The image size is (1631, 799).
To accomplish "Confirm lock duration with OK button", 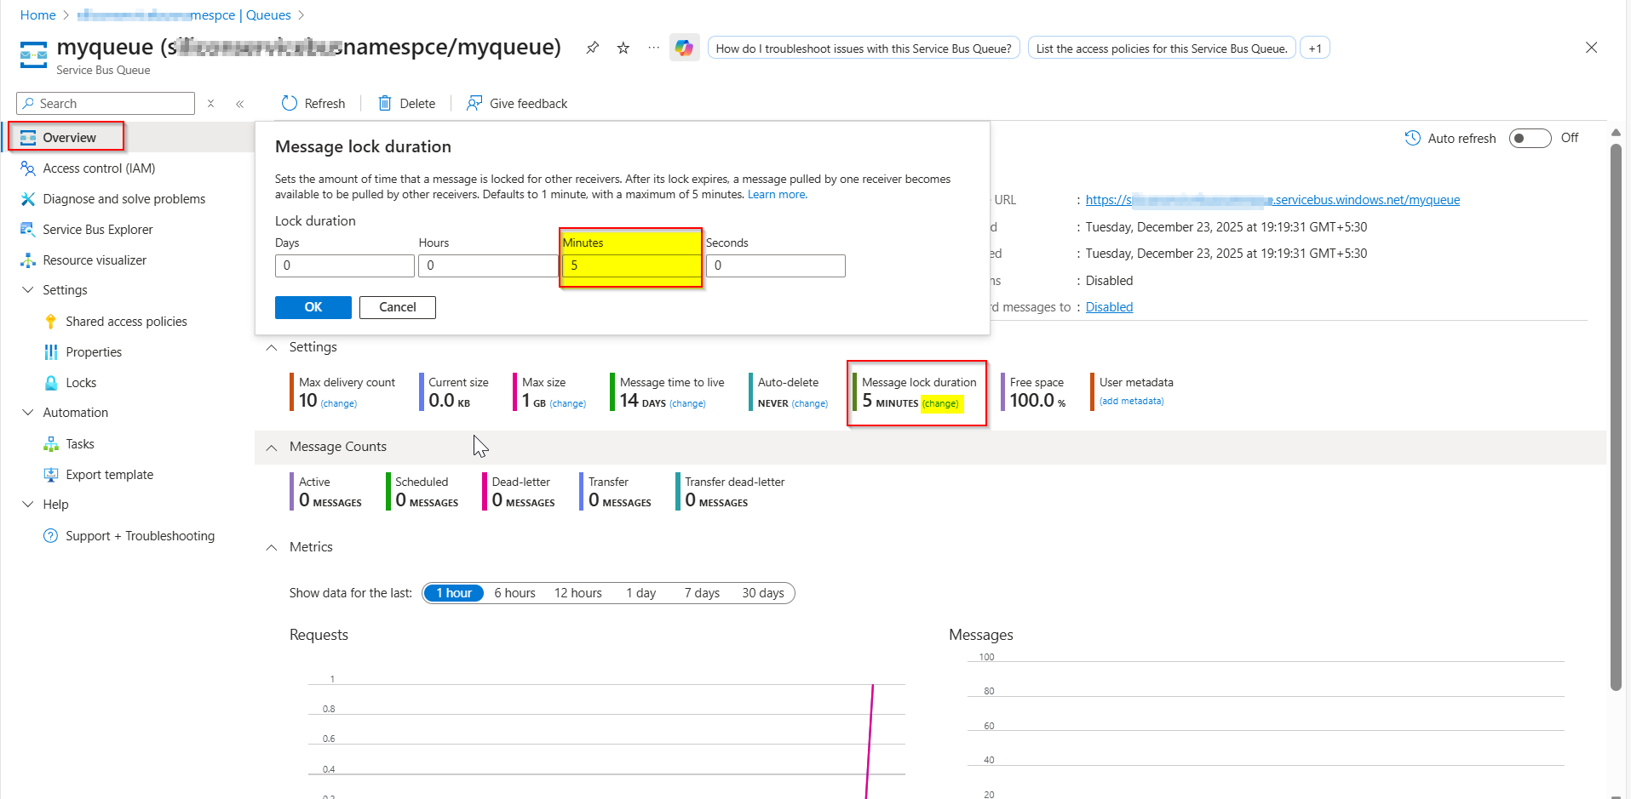I will (313, 307).
